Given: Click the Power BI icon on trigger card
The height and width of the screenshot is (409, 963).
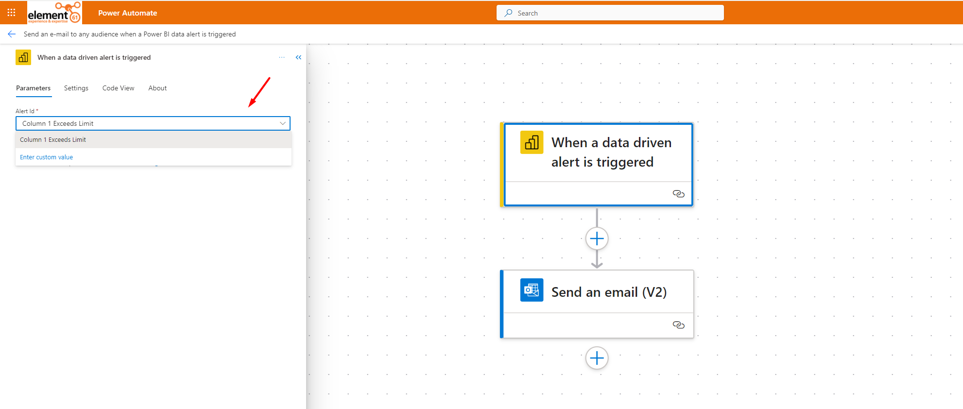Looking at the screenshot, I should pyautogui.click(x=532, y=142).
